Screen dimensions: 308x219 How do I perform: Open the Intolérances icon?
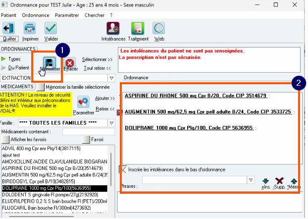(x=113, y=28)
